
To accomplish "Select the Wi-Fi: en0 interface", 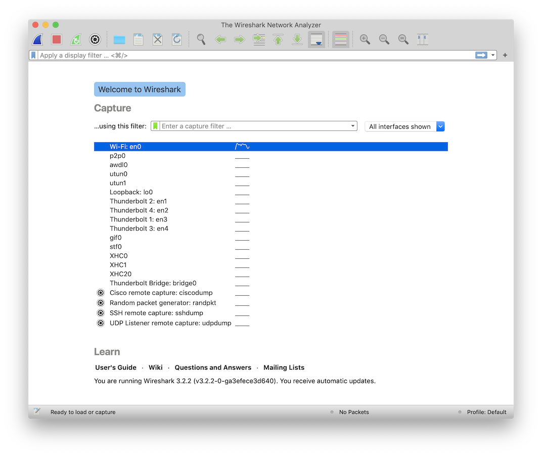I will click(125, 147).
